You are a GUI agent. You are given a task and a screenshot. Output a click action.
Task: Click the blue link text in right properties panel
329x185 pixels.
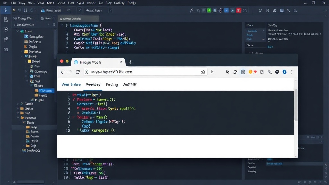coord(274,163)
